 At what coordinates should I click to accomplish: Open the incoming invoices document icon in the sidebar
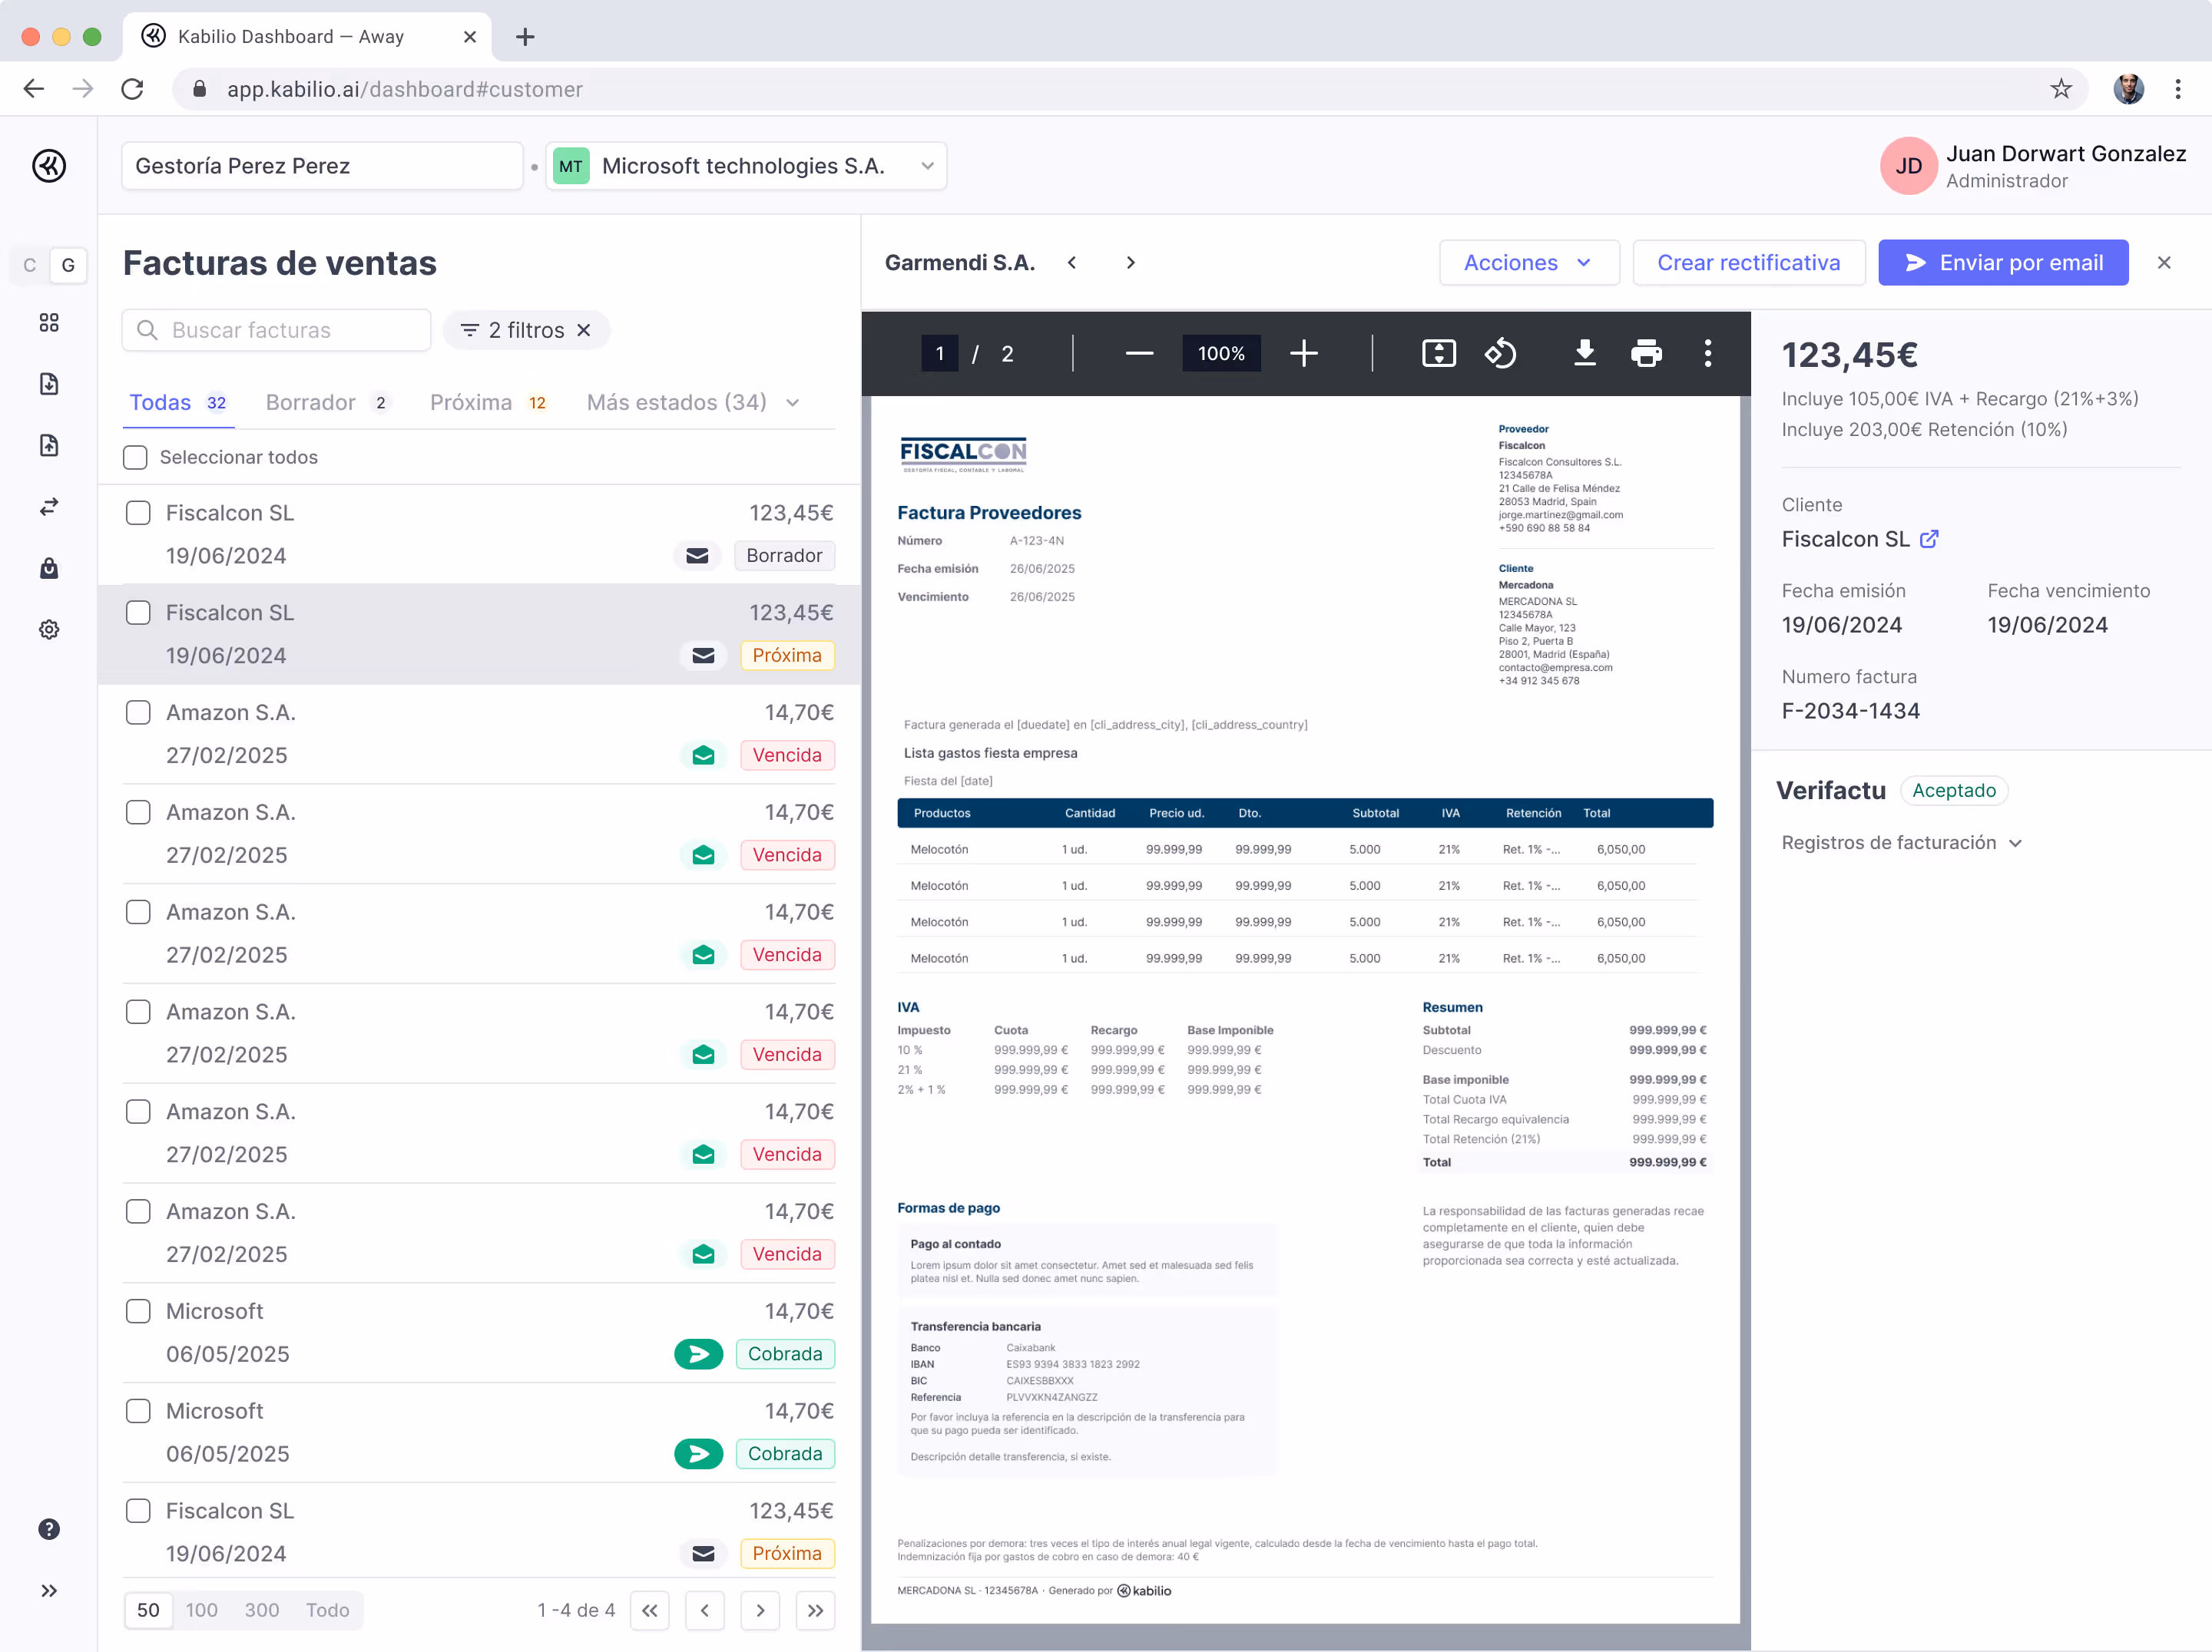pyautogui.click(x=49, y=384)
